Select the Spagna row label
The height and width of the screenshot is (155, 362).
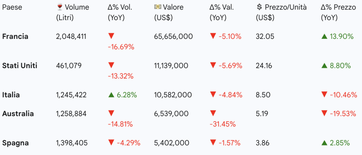tap(16, 143)
